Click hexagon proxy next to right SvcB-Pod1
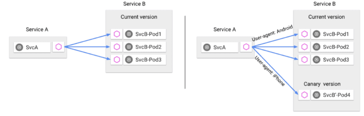Viewport: 364px width, 116px height. click(304, 34)
